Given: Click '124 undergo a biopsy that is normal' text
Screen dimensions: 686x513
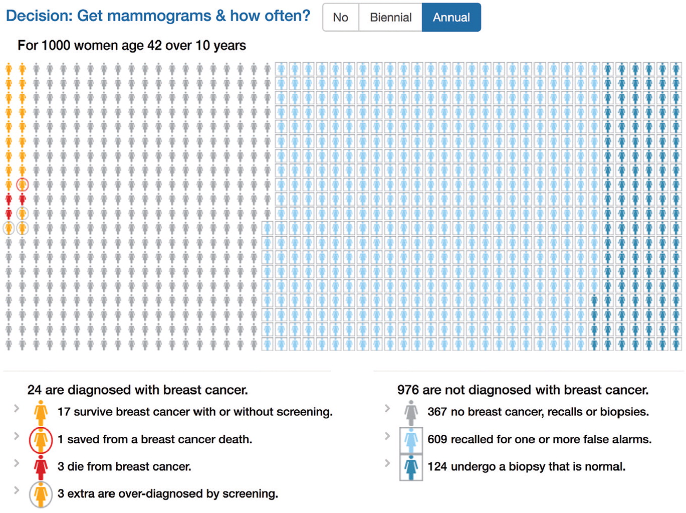Looking at the screenshot, I should pyautogui.click(x=526, y=467).
